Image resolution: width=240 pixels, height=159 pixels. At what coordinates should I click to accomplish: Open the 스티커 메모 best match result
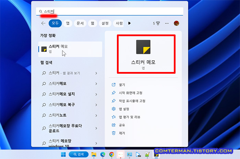(x=70, y=49)
